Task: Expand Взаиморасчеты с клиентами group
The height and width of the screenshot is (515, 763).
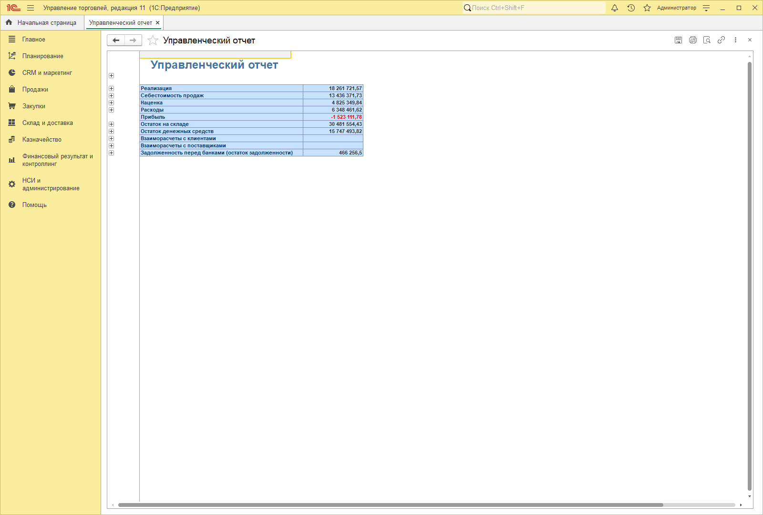Action: click(111, 138)
